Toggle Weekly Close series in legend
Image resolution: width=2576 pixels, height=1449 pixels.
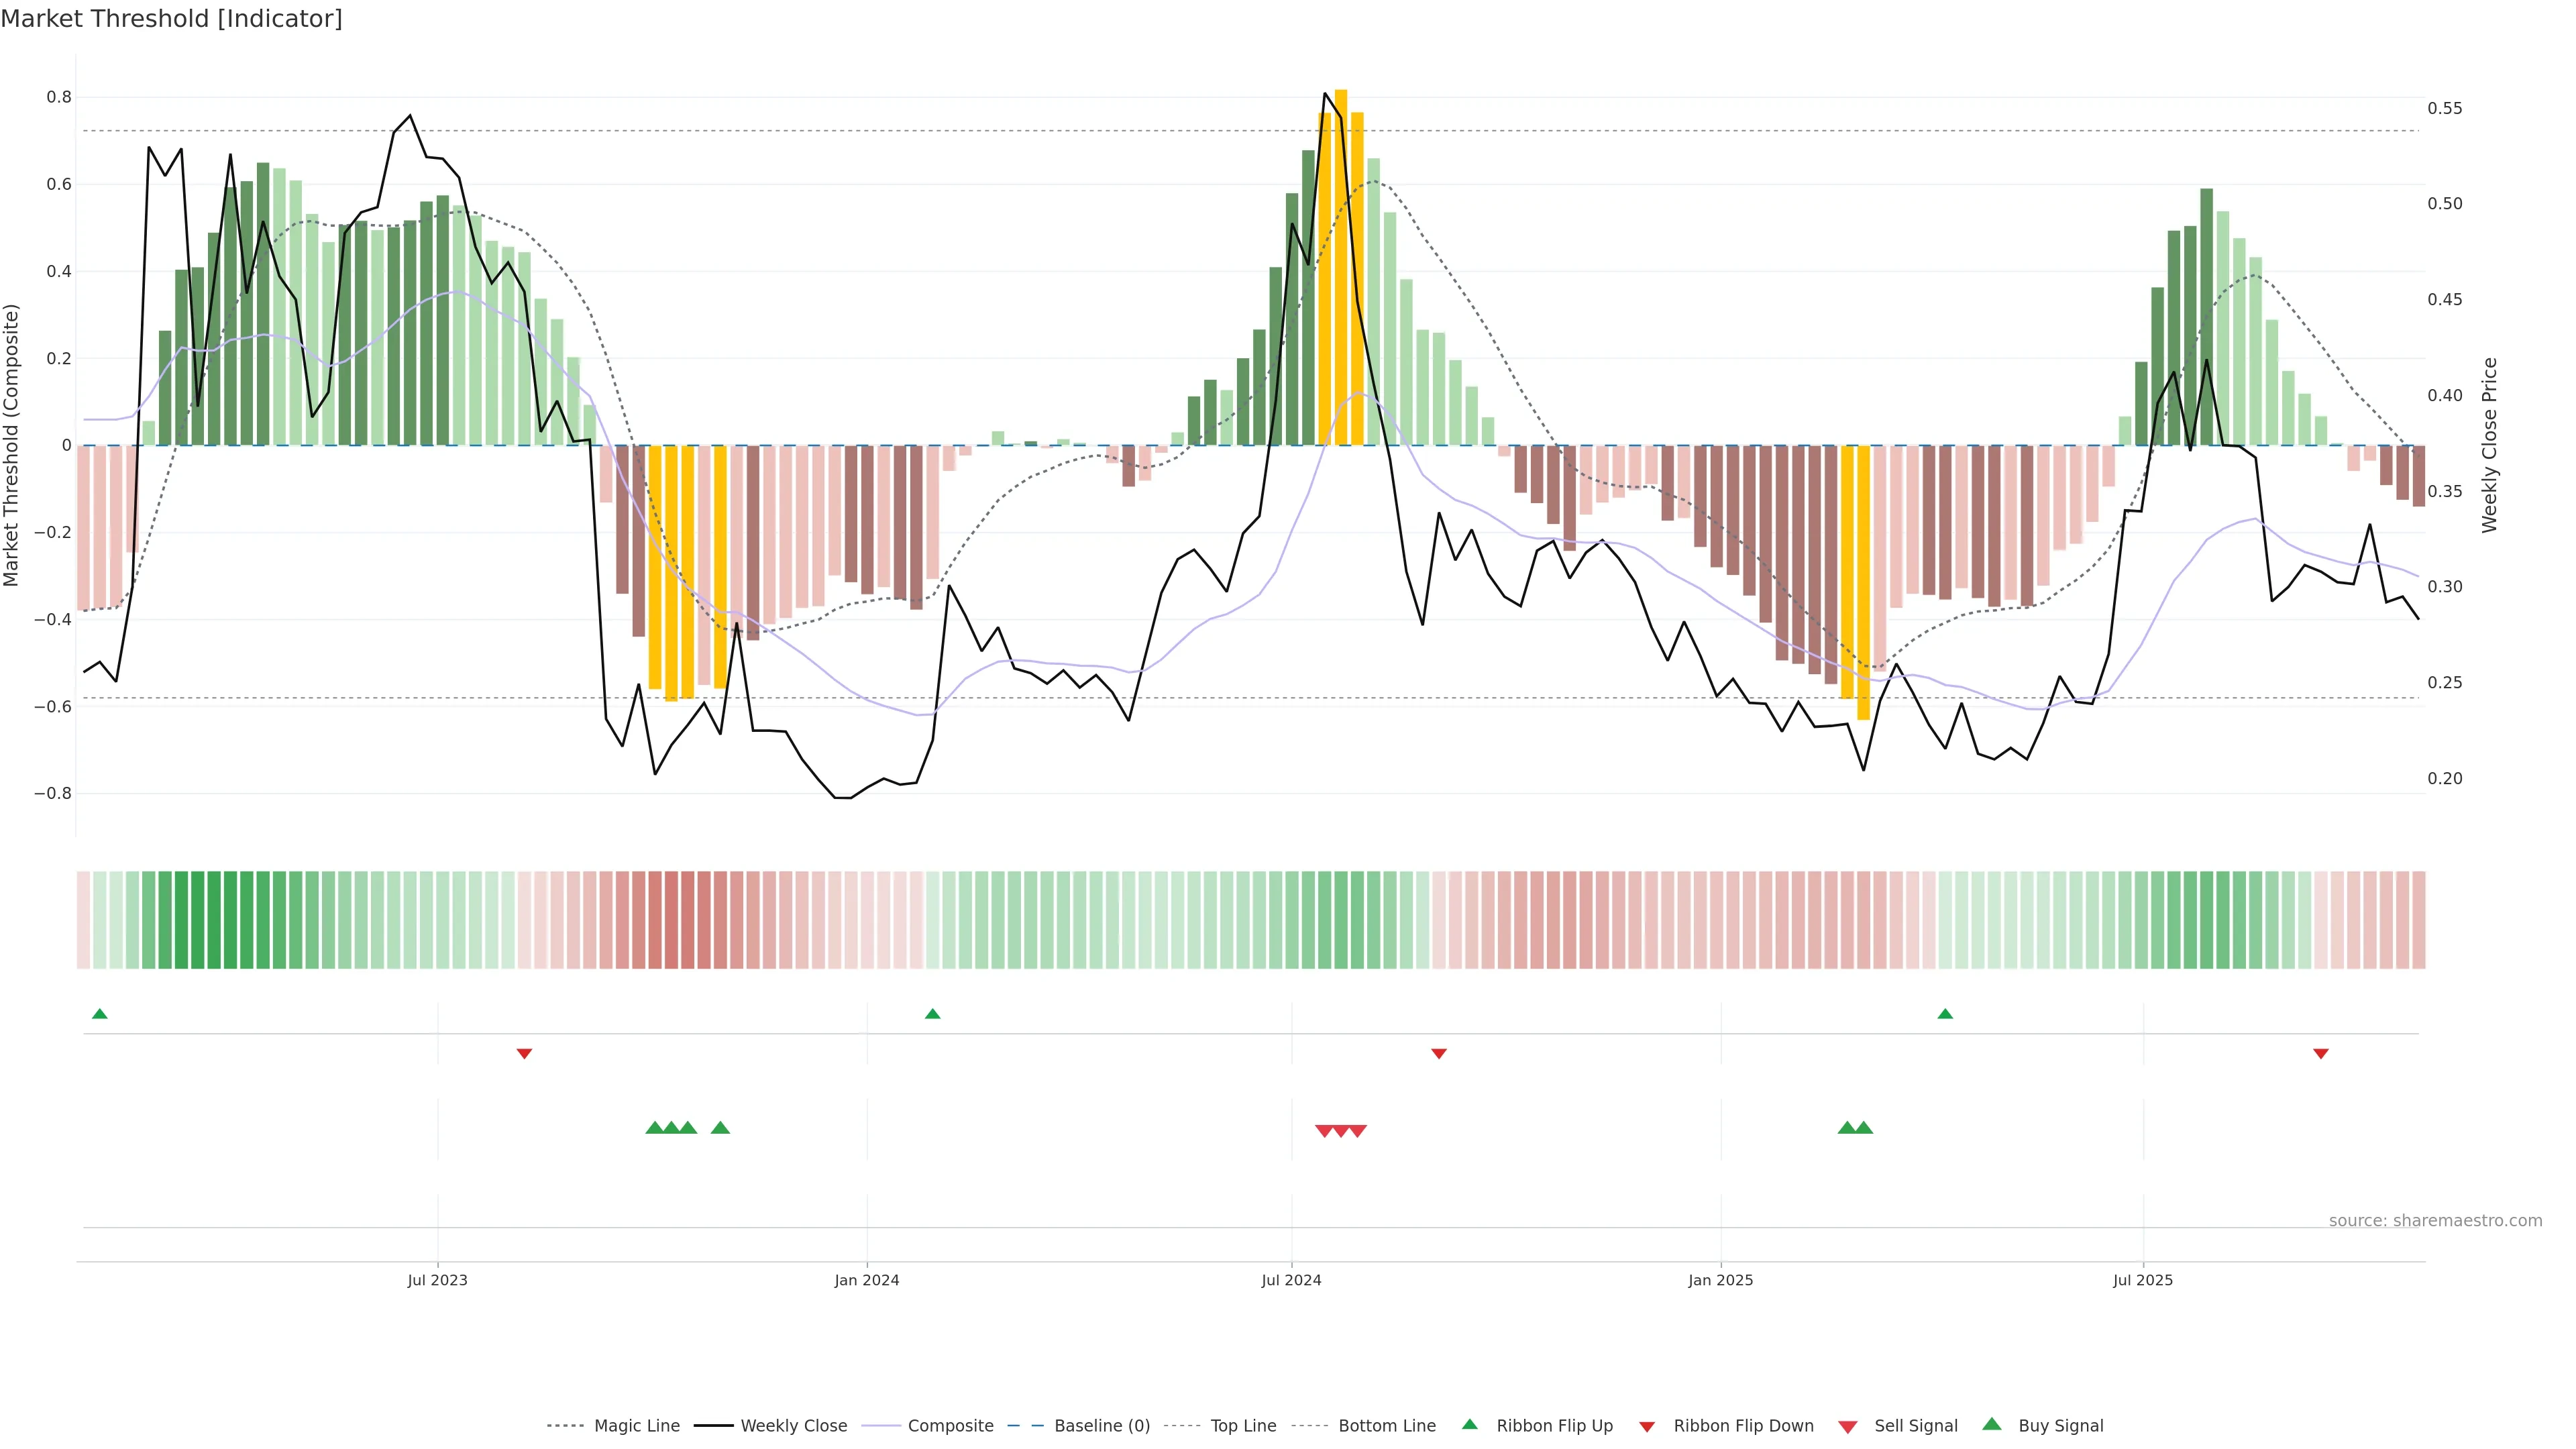point(793,1426)
